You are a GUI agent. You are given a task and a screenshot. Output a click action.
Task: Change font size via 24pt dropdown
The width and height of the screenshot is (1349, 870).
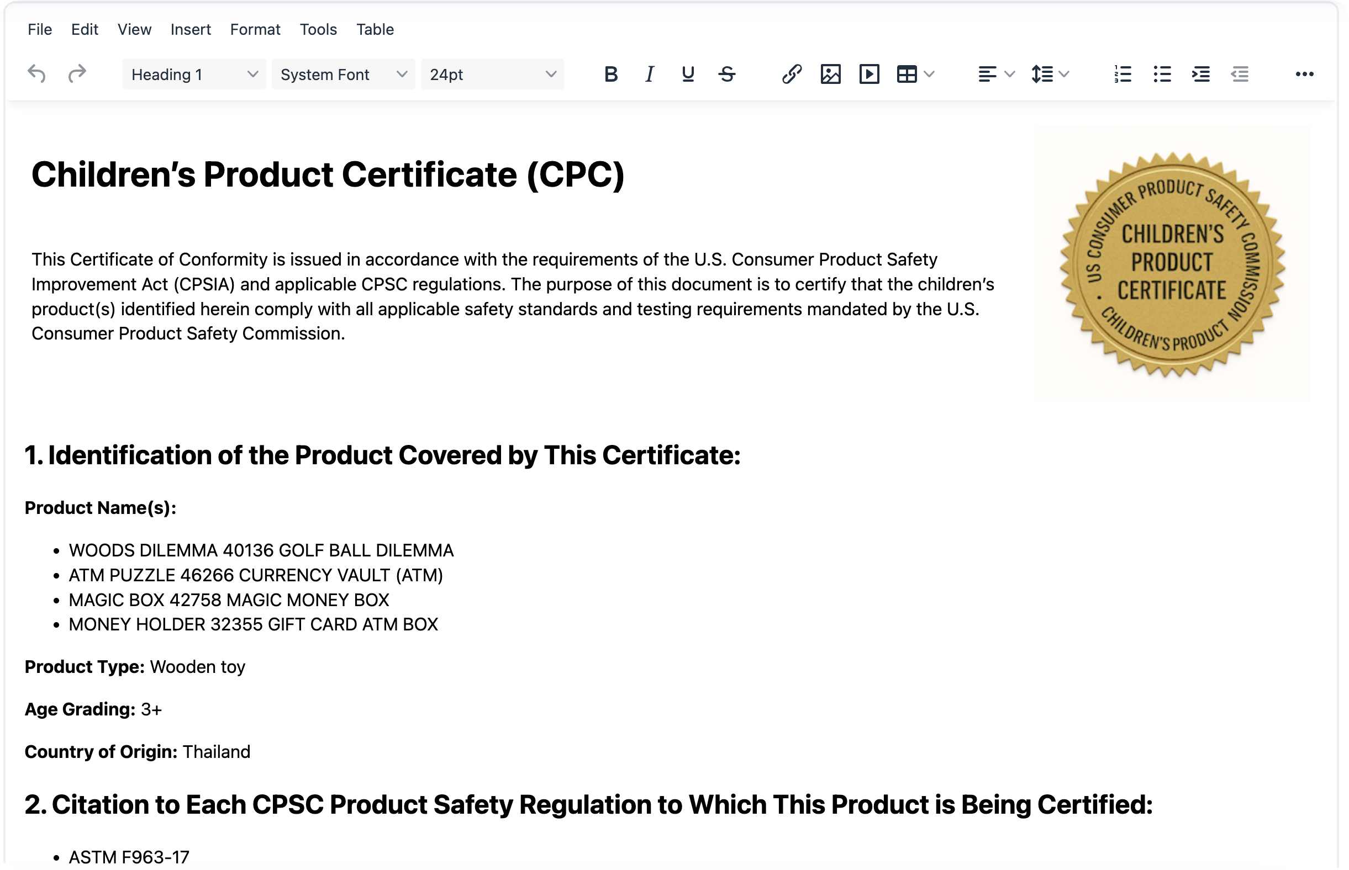click(492, 74)
